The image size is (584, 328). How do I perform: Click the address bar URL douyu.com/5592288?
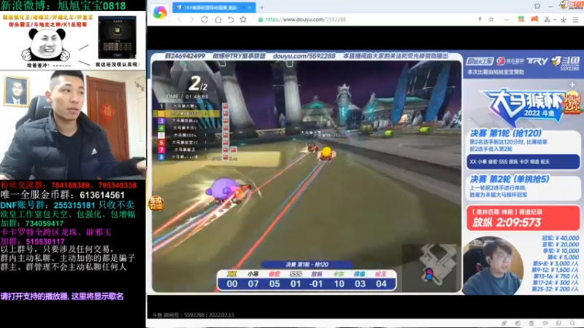pyautogui.click(x=305, y=20)
